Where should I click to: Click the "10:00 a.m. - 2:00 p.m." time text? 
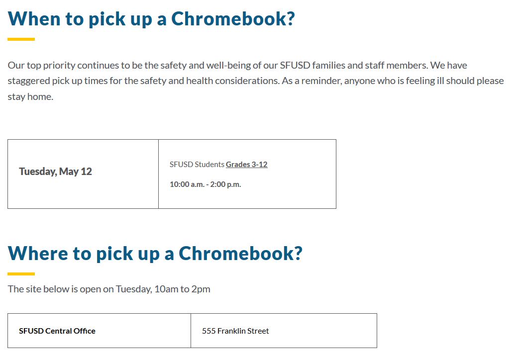(205, 184)
